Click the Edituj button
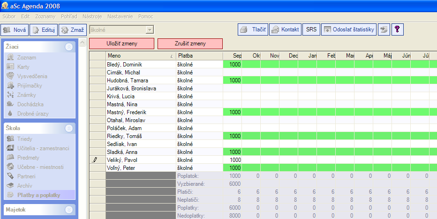 44,30
